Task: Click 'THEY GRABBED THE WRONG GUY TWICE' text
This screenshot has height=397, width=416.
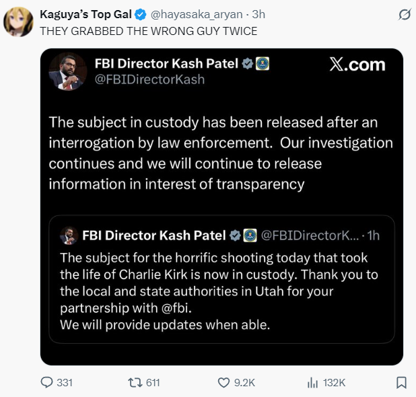Action: 149,31
